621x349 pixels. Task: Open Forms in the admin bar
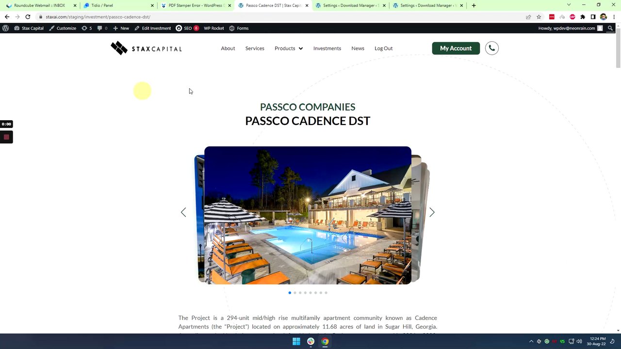(x=239, y=28)
